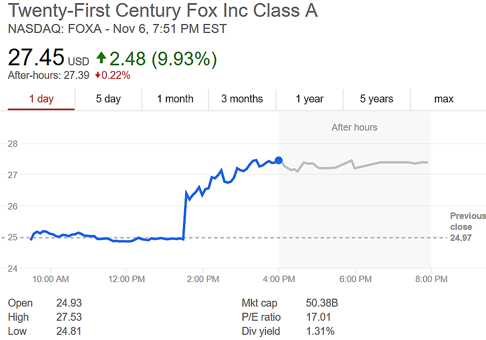486x340 pixels.
Task: Switch chart to 5 years
Action: (x=376, y=99)
